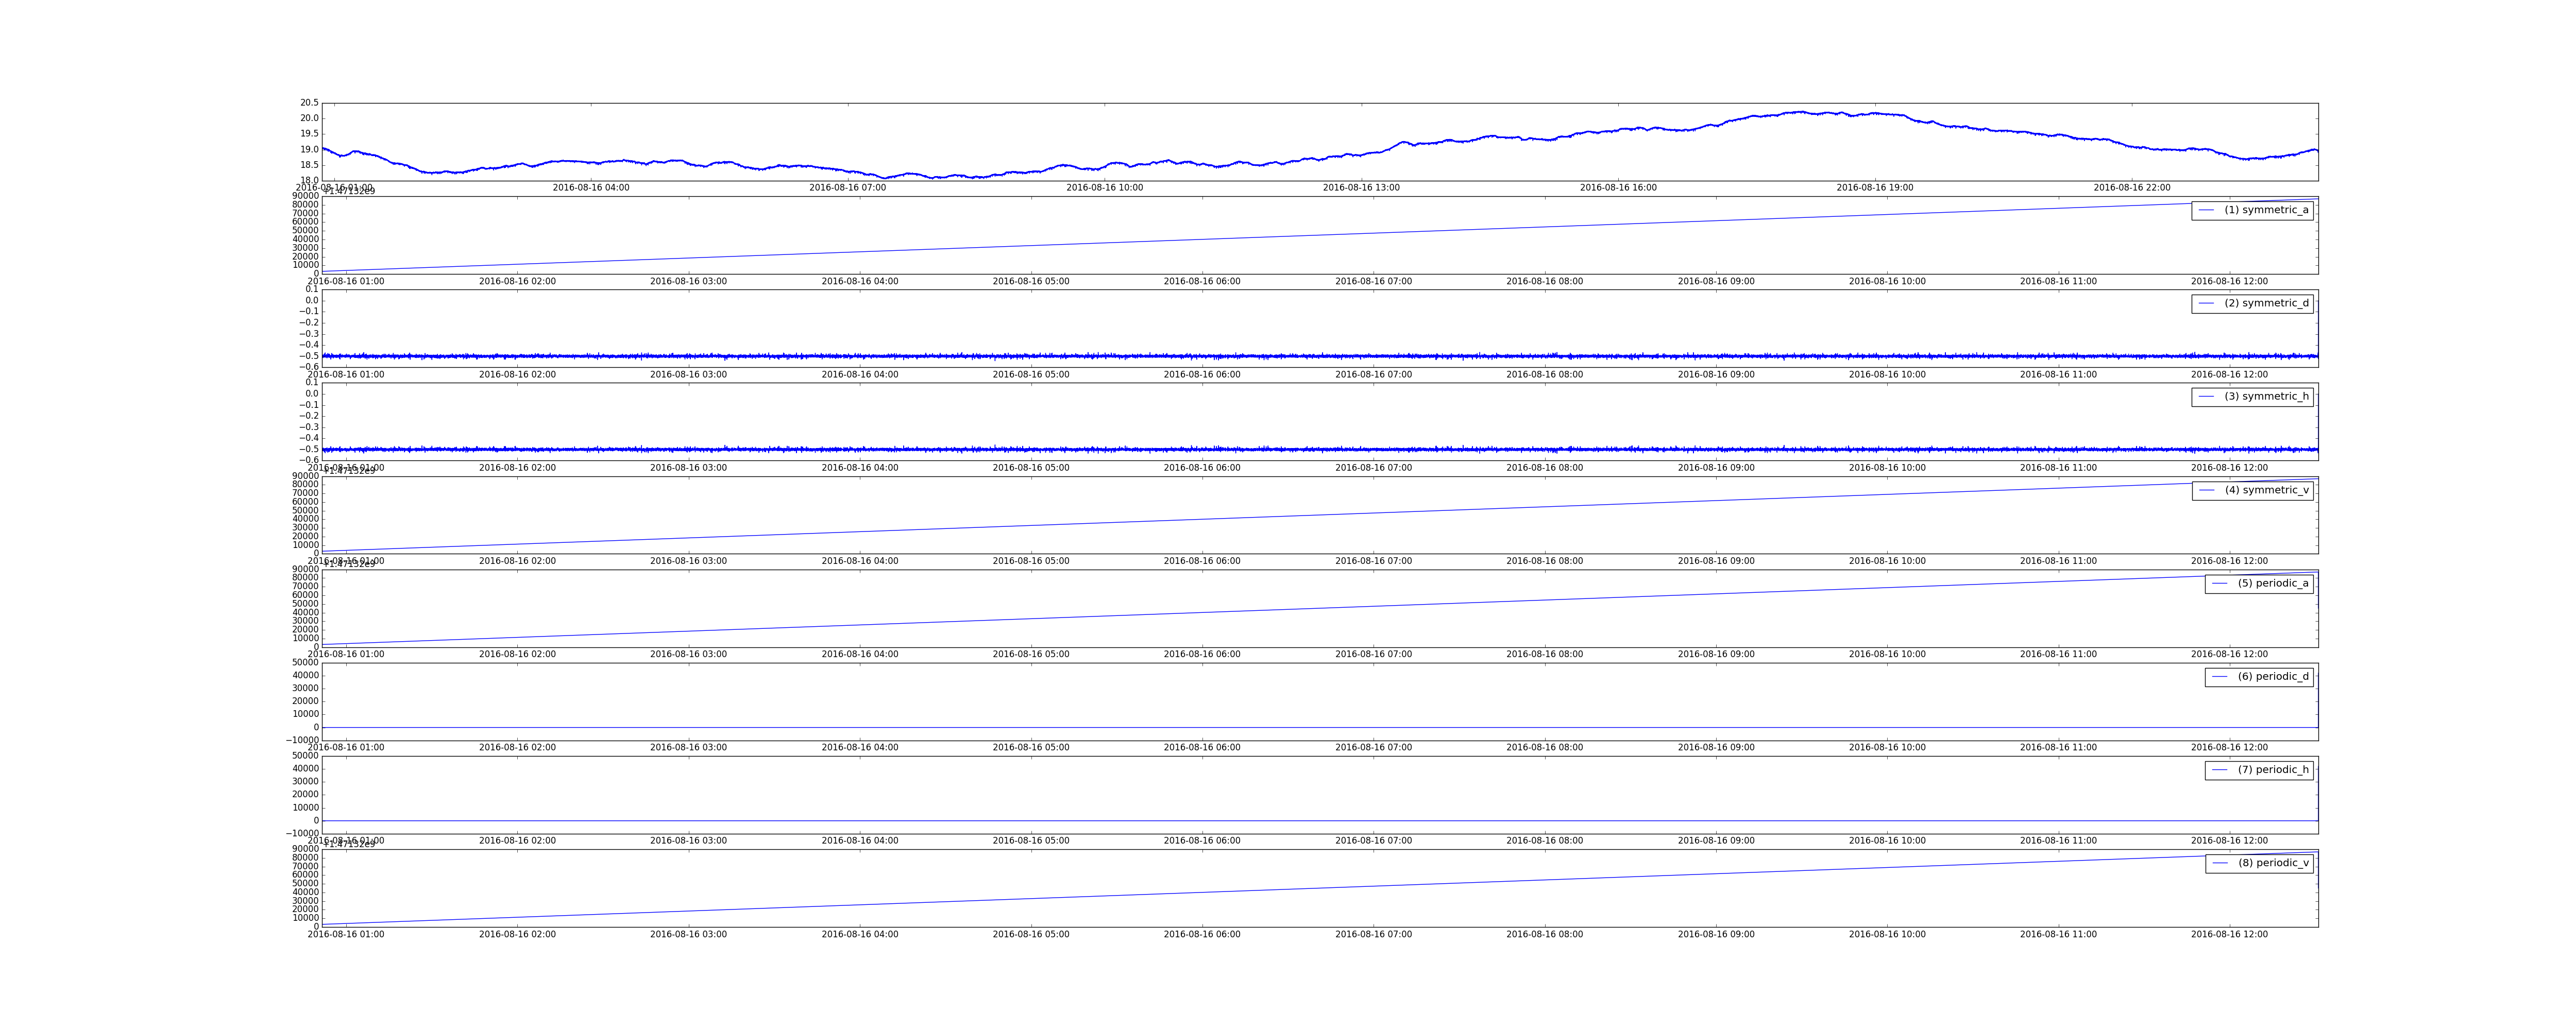
Task: Click the 12:00 label below the periodic_v plot
Action: (2230, 935)
